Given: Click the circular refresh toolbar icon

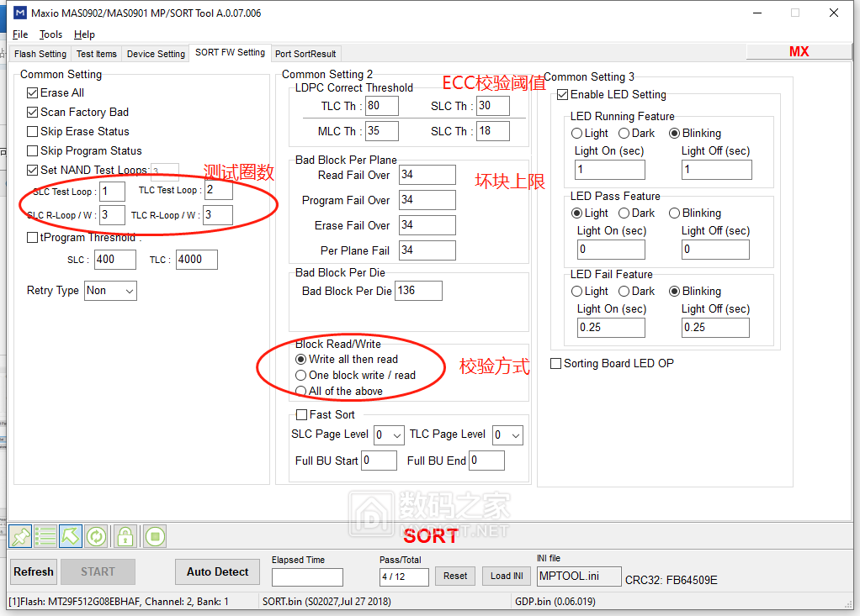Looking at the screenshot, I should pos(98,535).
